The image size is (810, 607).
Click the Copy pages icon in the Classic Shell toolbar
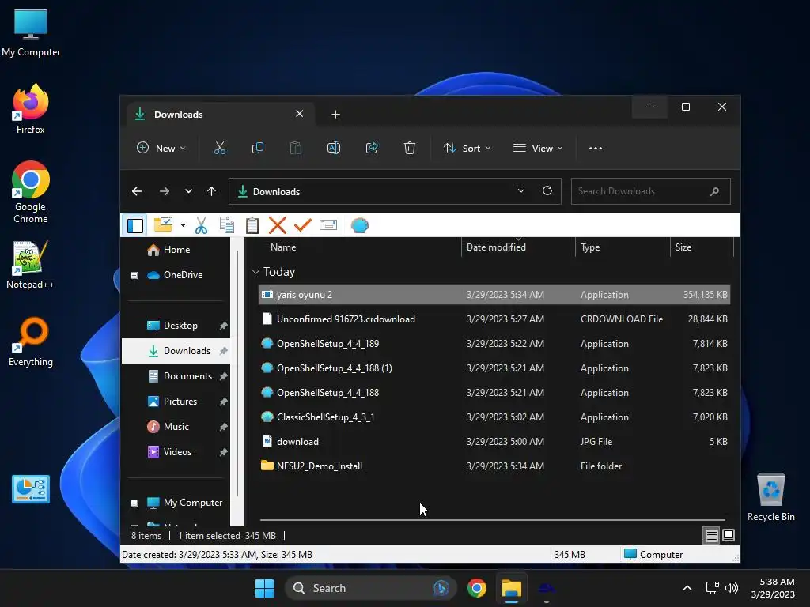[x=227, y=225]
